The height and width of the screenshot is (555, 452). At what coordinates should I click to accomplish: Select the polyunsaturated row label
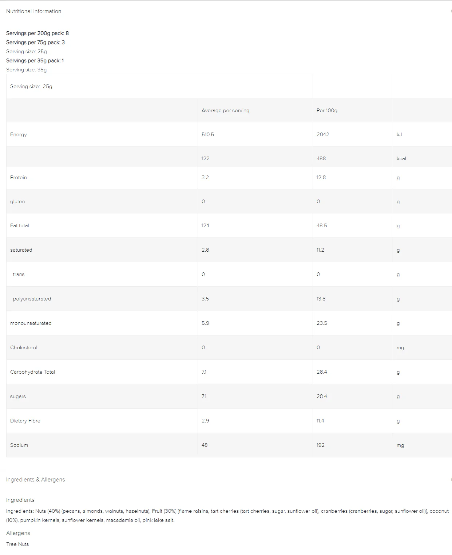(32, 299)
